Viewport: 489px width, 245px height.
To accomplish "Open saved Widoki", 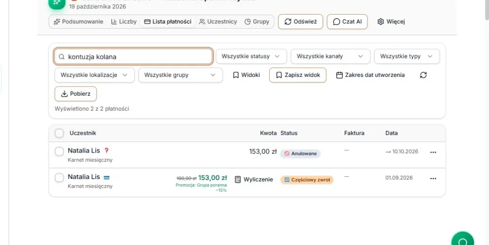I will pos(246,75).
